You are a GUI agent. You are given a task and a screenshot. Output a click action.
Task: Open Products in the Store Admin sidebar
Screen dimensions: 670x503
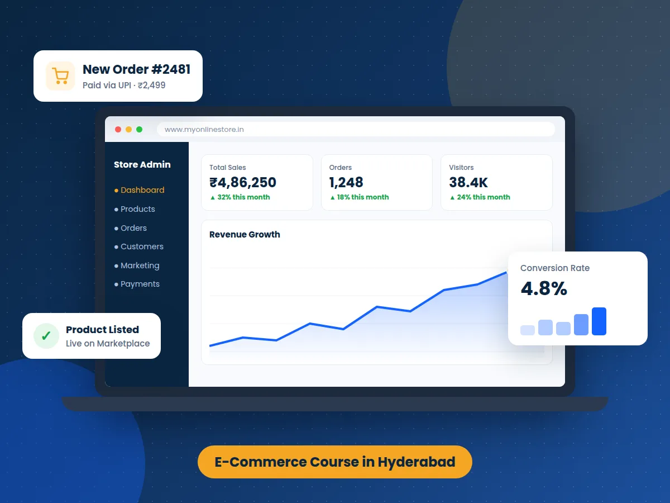pos(135,209)
